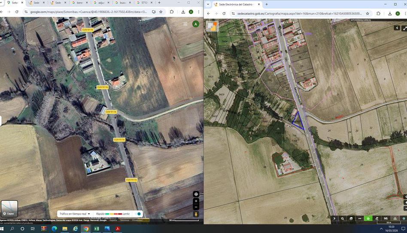The image size is (407, 233).
Task: Collapse the Catastro side panel arrow
Action: point(397,28)
